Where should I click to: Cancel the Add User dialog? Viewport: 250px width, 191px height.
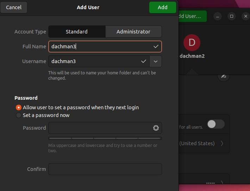point(14,7)
